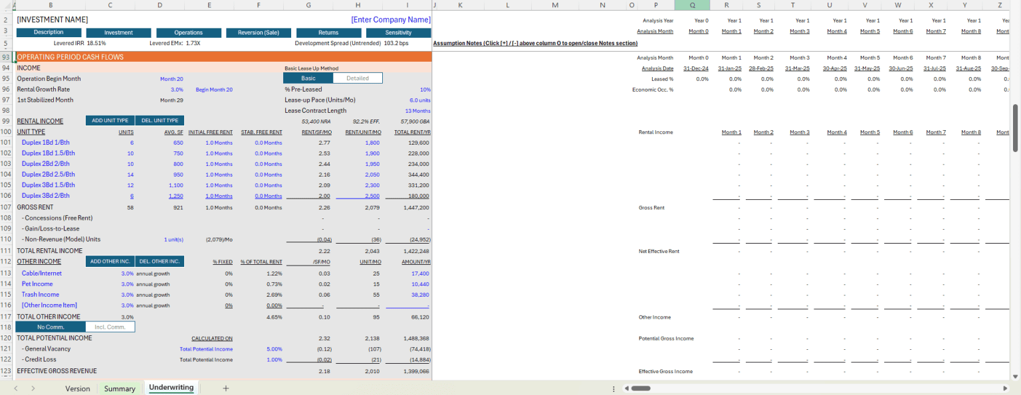Screen dimensions: 1021x395
Task: Switch to the Version tab
Action: [77, 388]
